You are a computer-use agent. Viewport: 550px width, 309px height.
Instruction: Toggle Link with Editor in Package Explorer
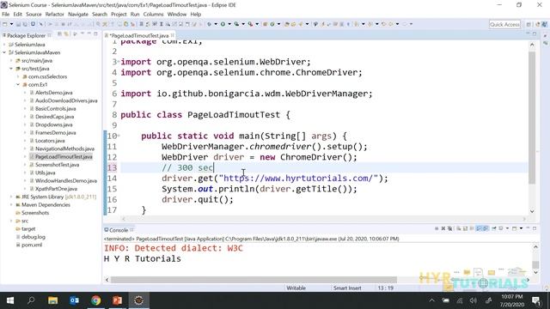[x=66, y=34]
